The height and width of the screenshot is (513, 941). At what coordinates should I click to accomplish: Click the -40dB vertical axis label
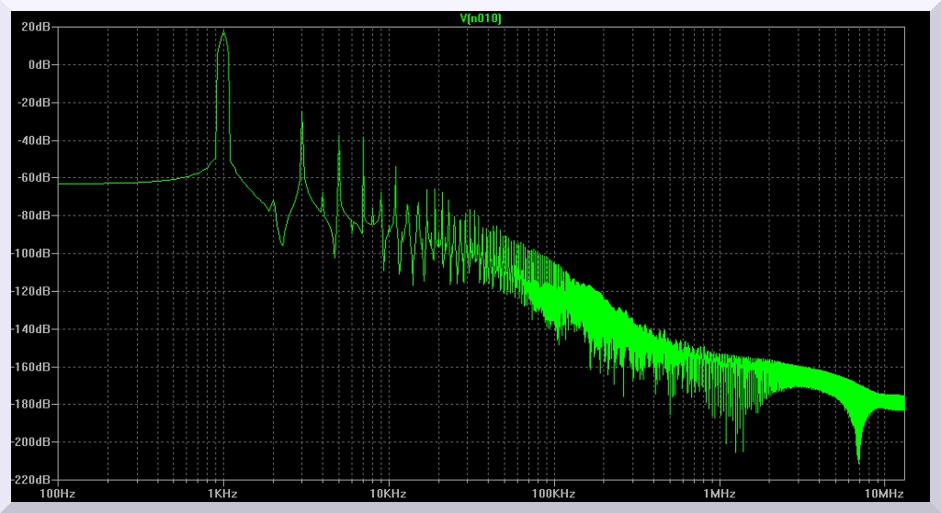coord(35,140)
